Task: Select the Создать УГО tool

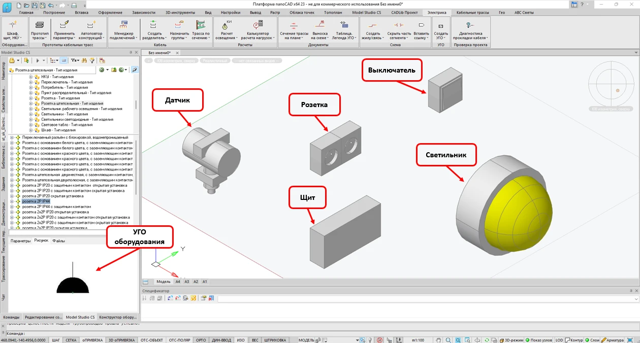Action: coord(440,25)
